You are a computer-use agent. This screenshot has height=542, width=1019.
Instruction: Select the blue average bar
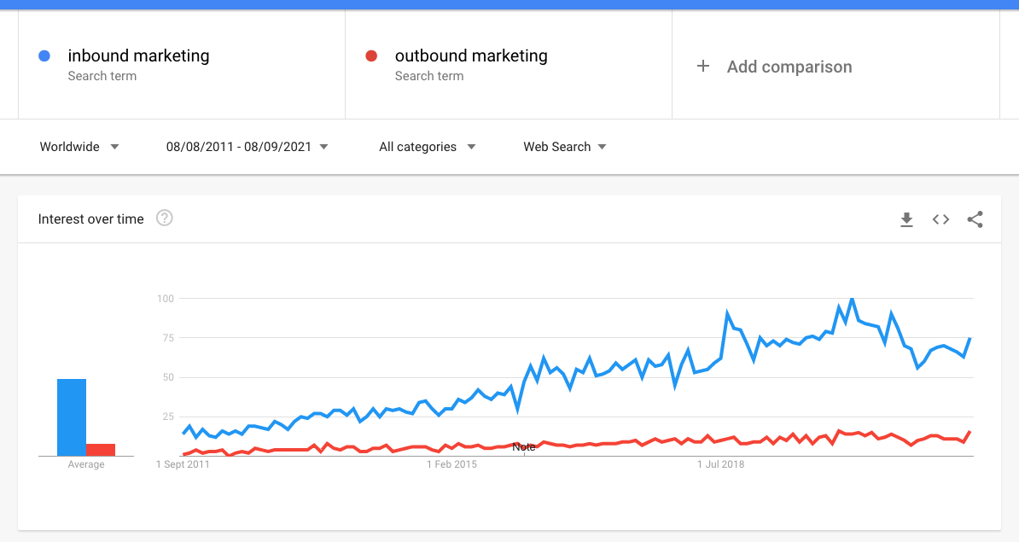click(x=72, y=417)
